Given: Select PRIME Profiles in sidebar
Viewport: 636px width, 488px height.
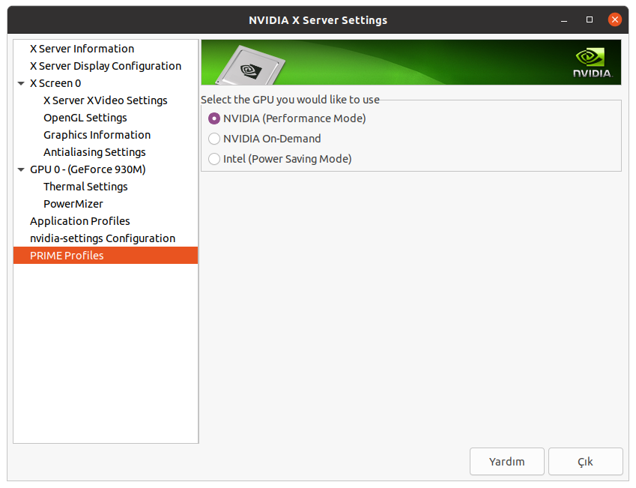Looking at the screenshot, I should [x=67, y=256].
